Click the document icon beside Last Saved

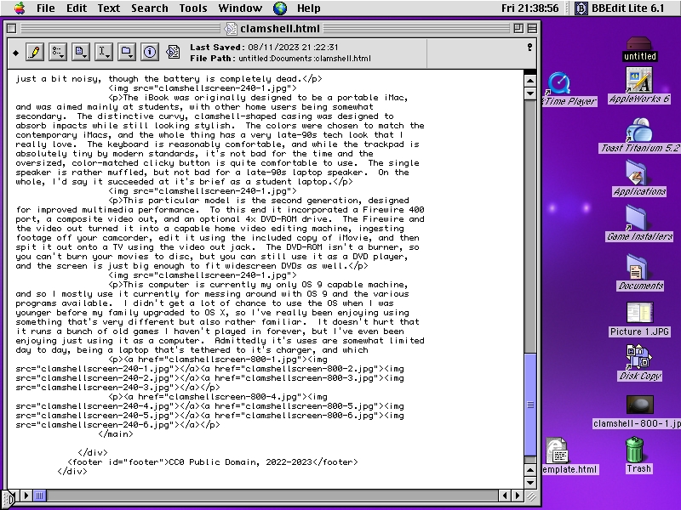[x=174, y=52]
